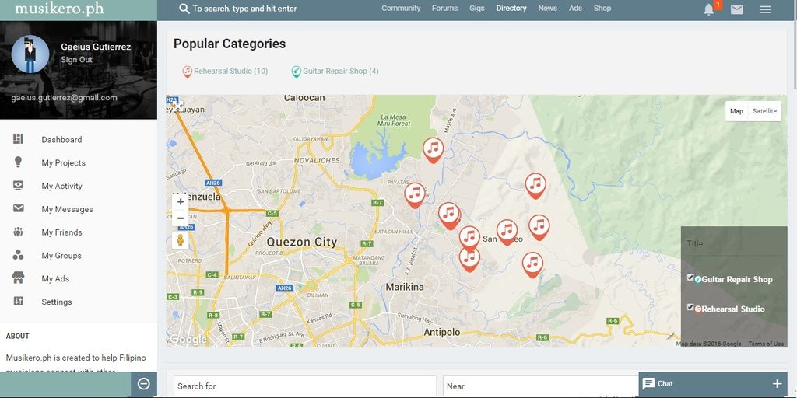797x398 pixels.
Task: Open the Directory menu
Action: coord(511,8)
